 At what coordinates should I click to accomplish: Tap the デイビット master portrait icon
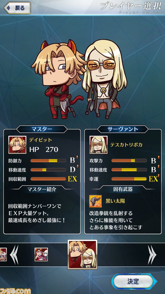click(17, 145)
